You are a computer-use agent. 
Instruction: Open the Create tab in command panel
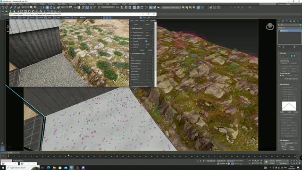pos(279,21)
